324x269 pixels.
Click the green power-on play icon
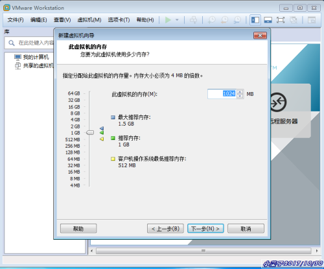168,20
